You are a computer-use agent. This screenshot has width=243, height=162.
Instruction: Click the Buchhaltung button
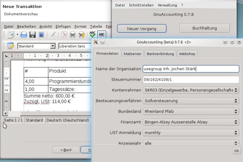[204, 28]
